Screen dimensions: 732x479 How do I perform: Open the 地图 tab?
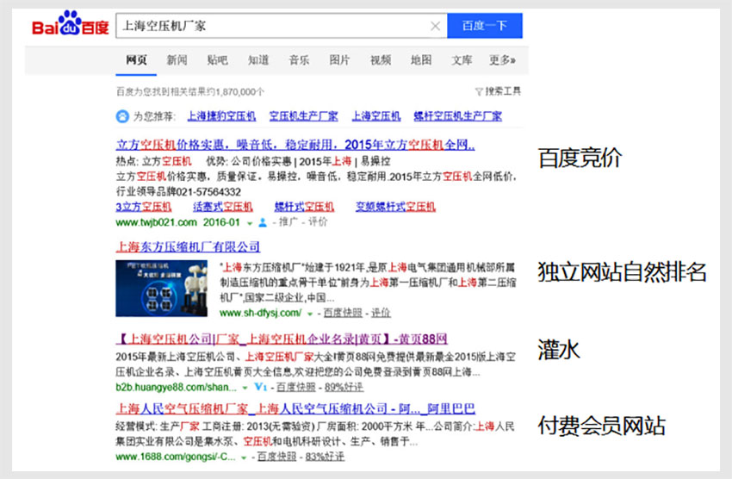(x=421, y=60)
